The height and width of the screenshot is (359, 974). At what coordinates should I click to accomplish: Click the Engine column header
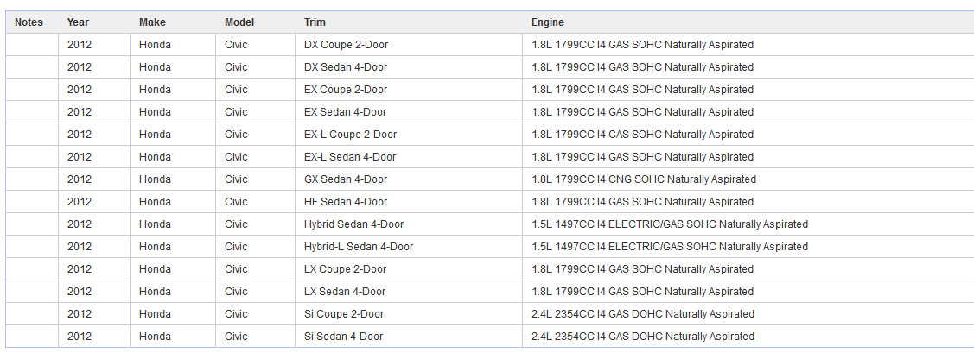tap(548, 22)
